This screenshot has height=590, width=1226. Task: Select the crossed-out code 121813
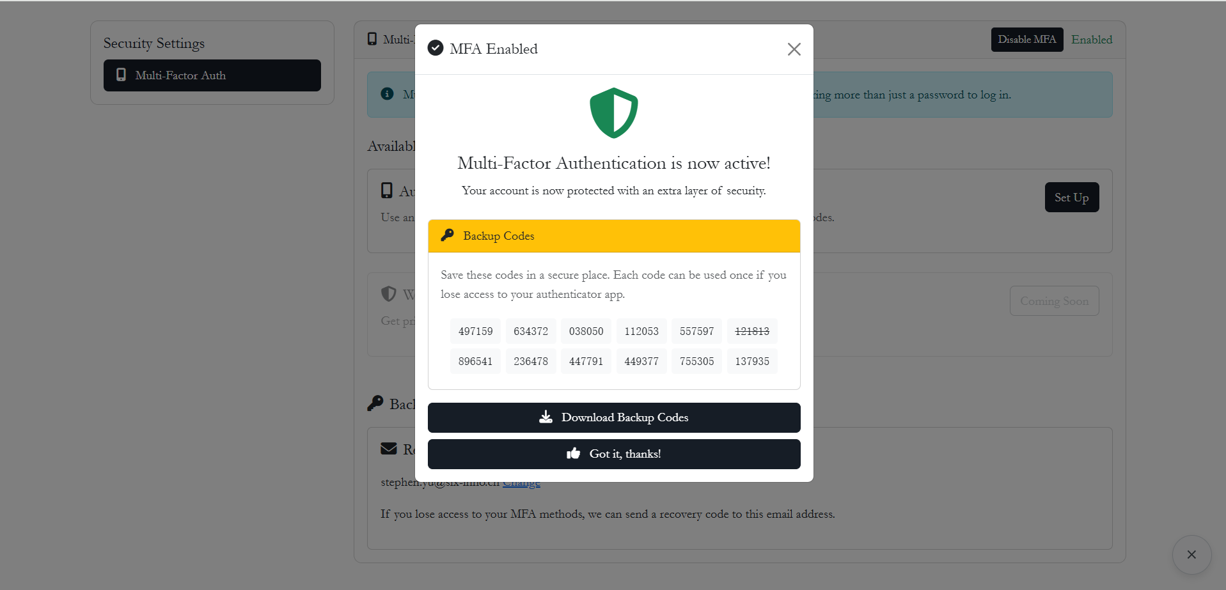pyautogui.click(x=752, y=331)
